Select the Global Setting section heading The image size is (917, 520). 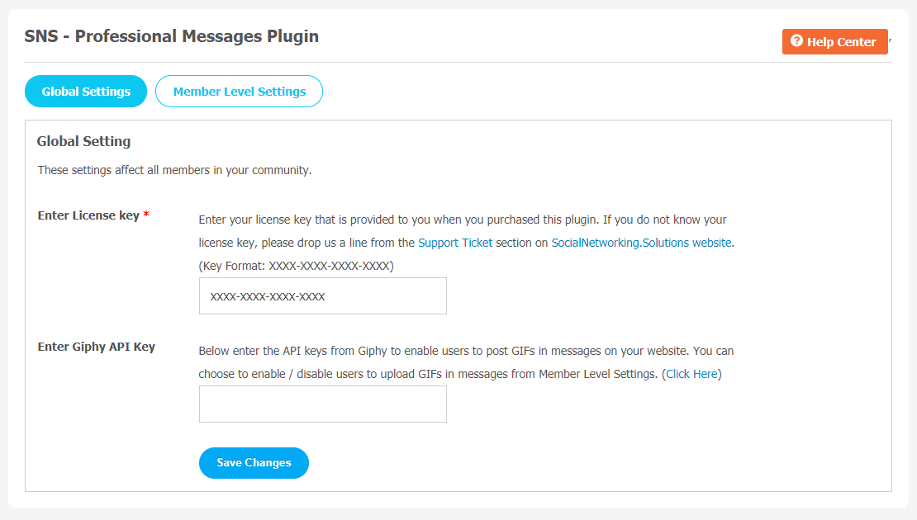[x=83, y=141]
